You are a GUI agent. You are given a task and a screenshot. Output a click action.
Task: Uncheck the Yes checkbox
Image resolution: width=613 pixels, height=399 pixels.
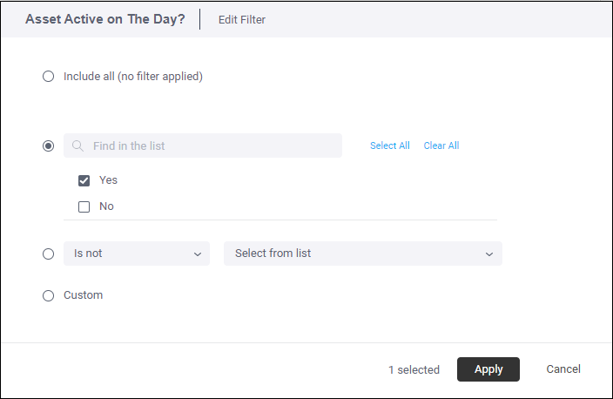click(x=84, y=180)
